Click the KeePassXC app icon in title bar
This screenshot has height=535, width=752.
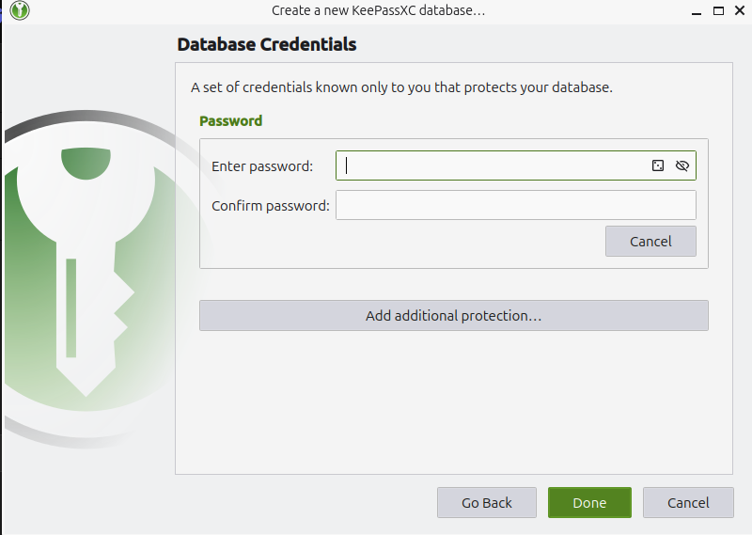[21, 10]
